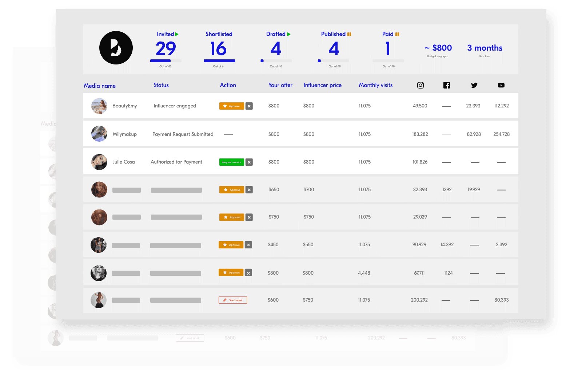Sort by Influencer price column header
This screenshot has width=566, height=381.
[323, 85]
